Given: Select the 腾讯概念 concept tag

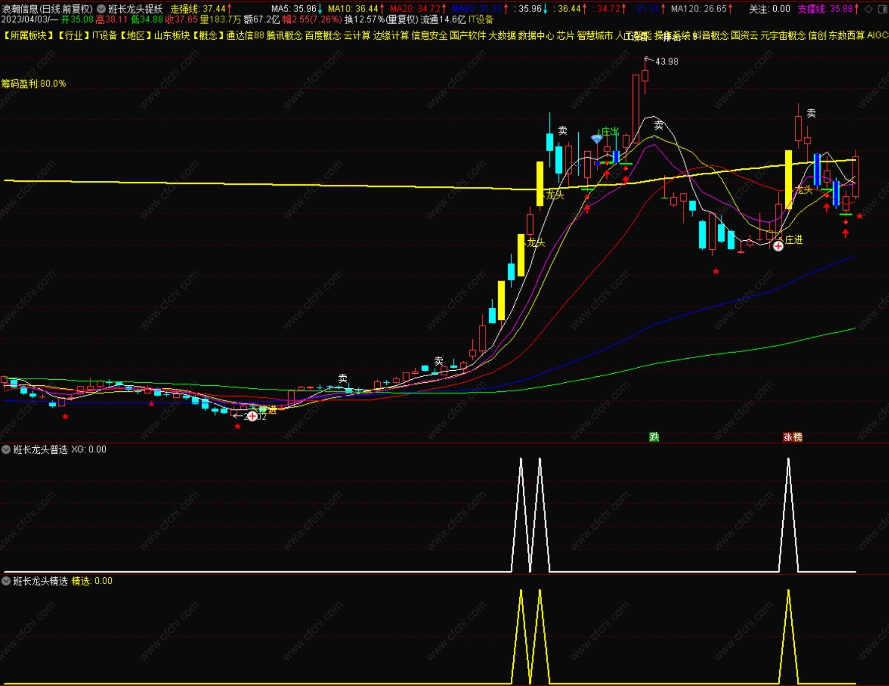Looking at the screenshot, I should (285, 35).
